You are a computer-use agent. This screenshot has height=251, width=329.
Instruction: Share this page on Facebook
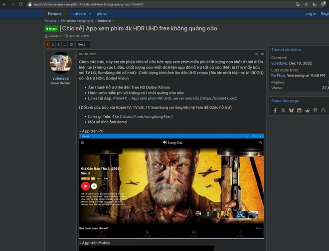[275, 110]
